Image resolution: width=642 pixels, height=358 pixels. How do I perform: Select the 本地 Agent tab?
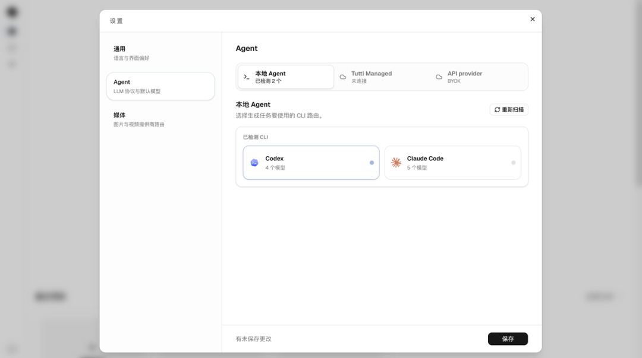286,77
